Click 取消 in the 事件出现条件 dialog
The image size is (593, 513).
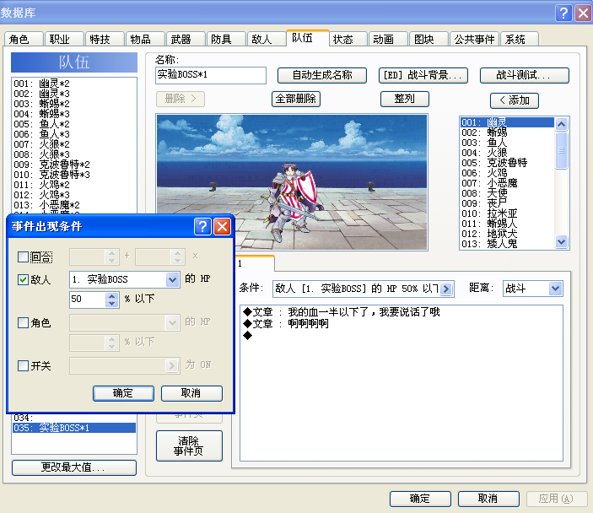tap(191, 393)
